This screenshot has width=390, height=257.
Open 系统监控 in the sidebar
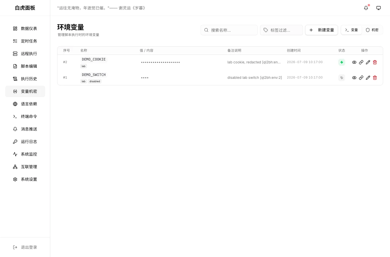click(25, 154)
